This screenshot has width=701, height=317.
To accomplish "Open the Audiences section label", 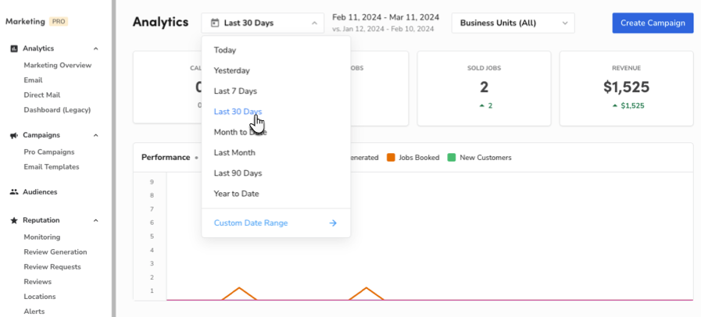I will click(40, 192).
